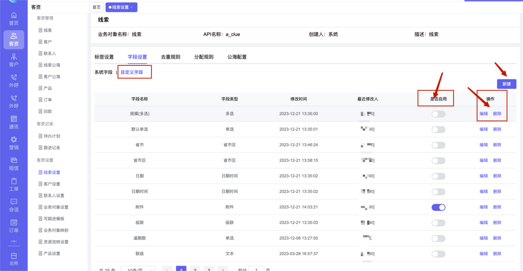Enable the 日期时间 field switch
The width and height of the screenshot is (523, 271).
point(438,192)
